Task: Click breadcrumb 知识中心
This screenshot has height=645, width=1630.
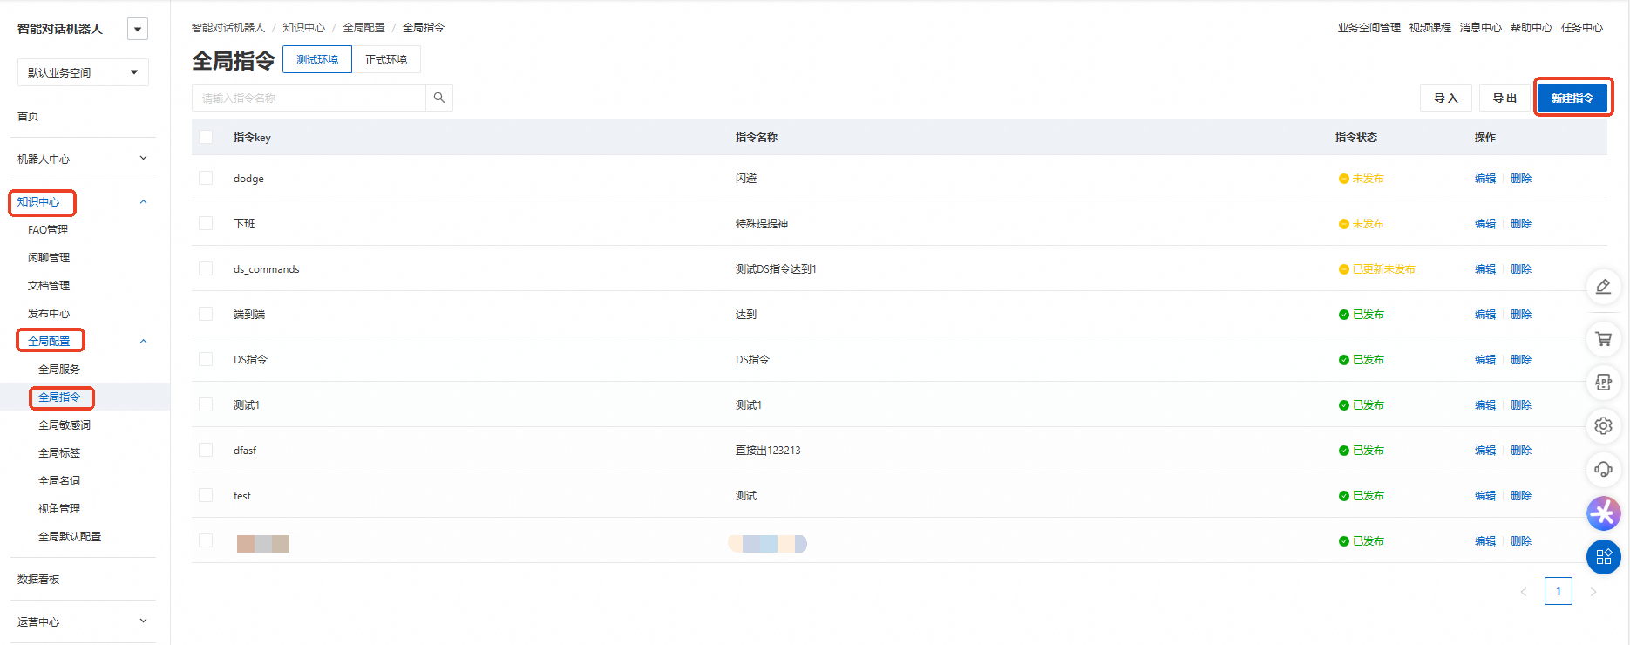Action: pyautogui.click(x=303, y=28)
